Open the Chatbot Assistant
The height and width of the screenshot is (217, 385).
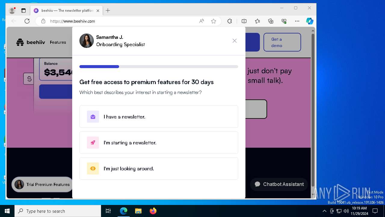(x=279, y=184)
